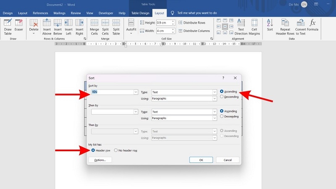
Task: Click the Tell me what you want search box
Action: [x=197, y=13]
